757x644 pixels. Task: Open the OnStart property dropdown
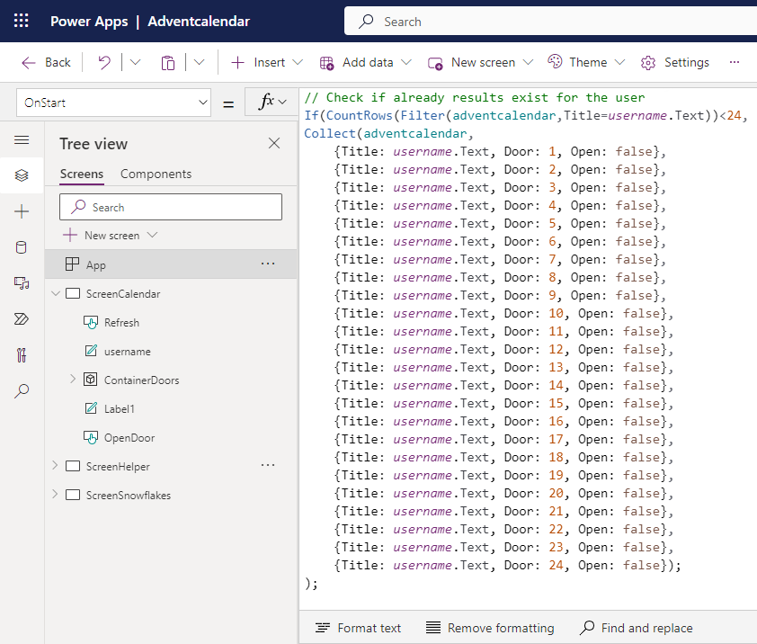pos(113,103)
